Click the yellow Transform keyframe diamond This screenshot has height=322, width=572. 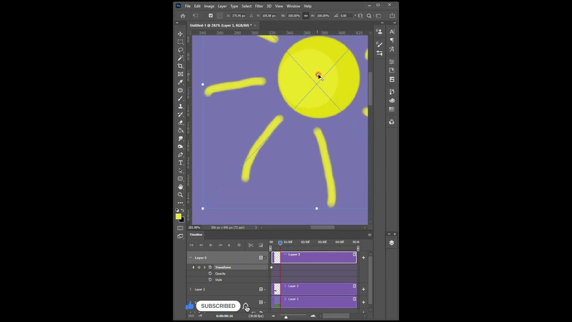pyautogui.click(x=271, y=267)
